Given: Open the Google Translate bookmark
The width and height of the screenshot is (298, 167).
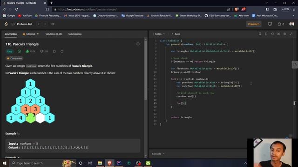Looking at the screenshot, I should coord(132,15).
